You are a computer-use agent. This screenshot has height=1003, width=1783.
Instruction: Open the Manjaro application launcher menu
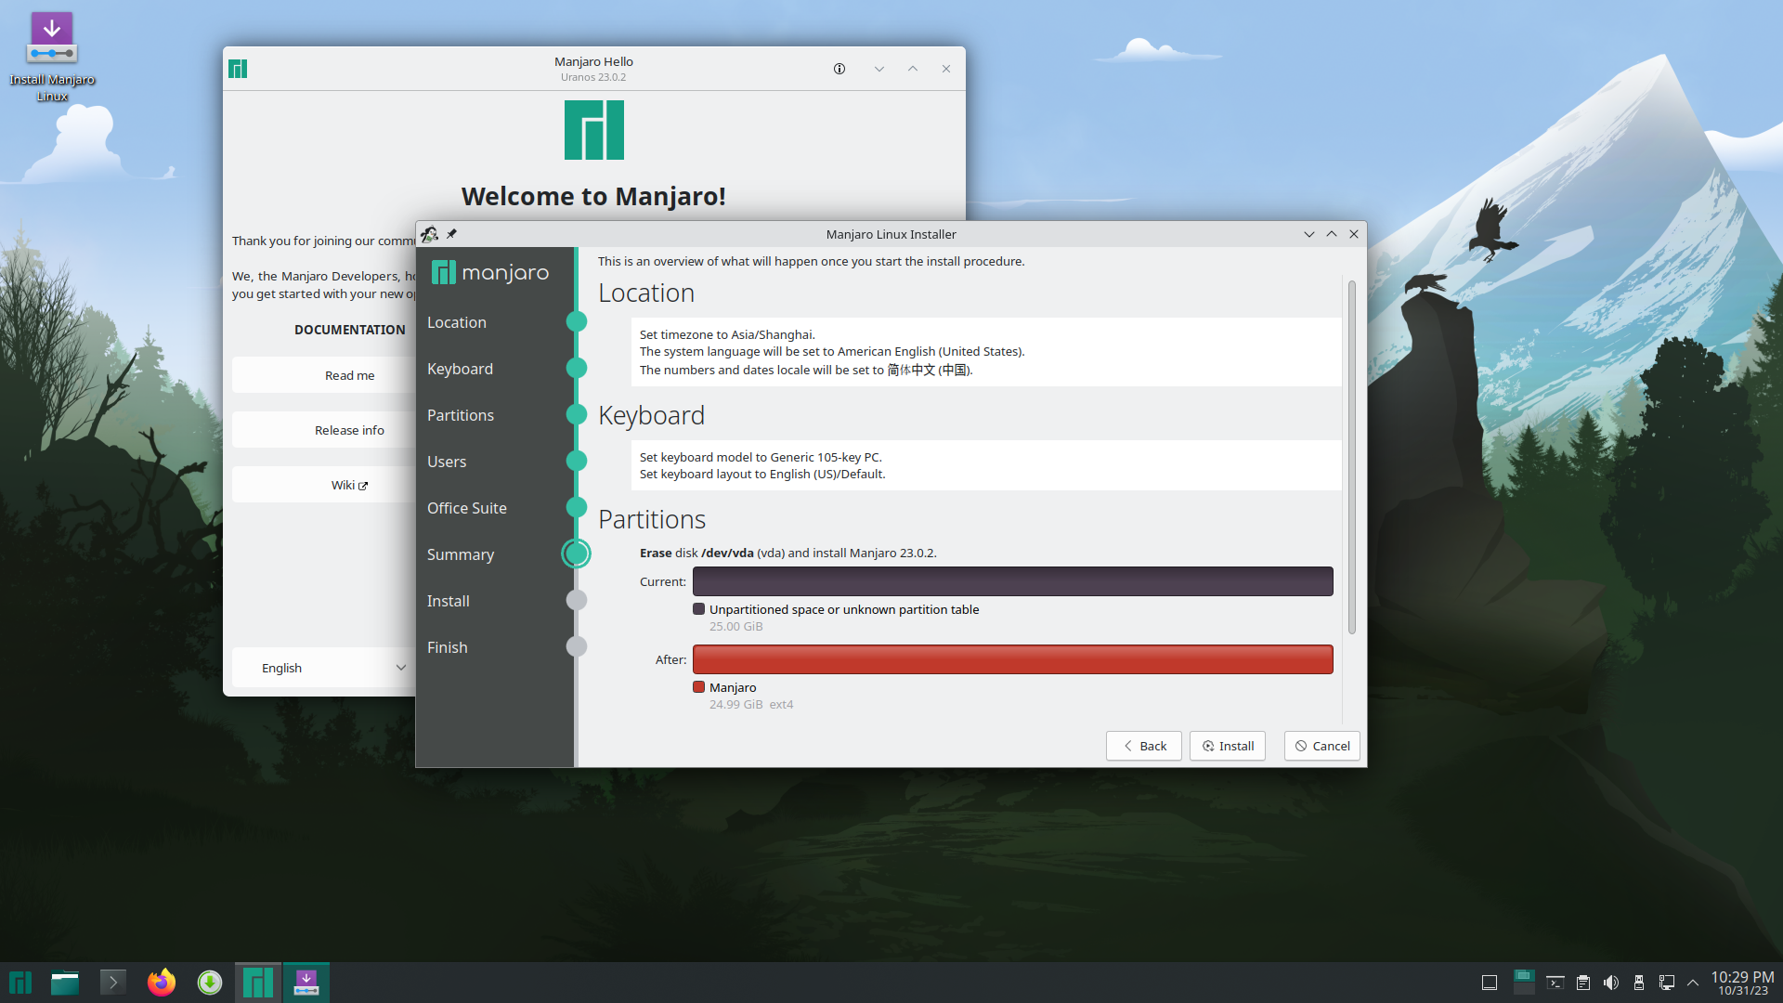pos(20,983)
